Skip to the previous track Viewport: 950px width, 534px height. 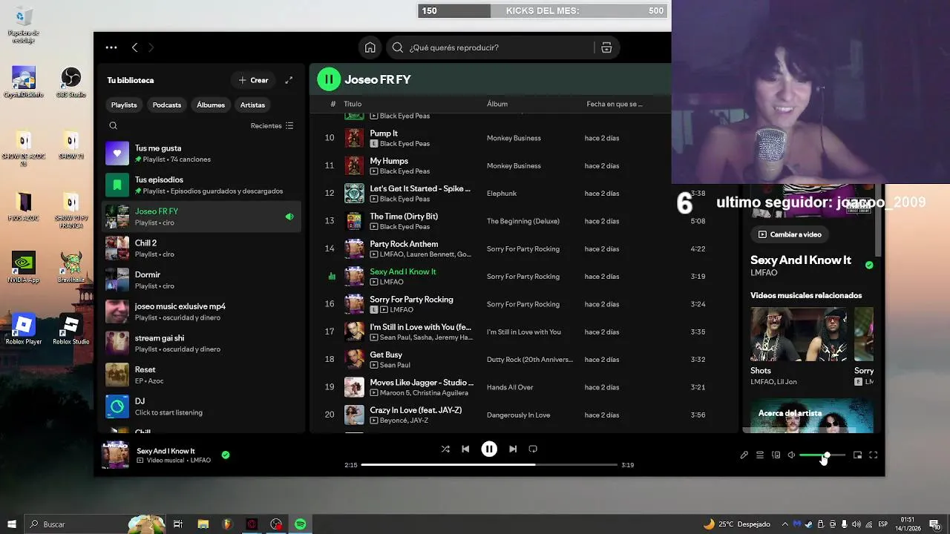click(x=465, y=449)
